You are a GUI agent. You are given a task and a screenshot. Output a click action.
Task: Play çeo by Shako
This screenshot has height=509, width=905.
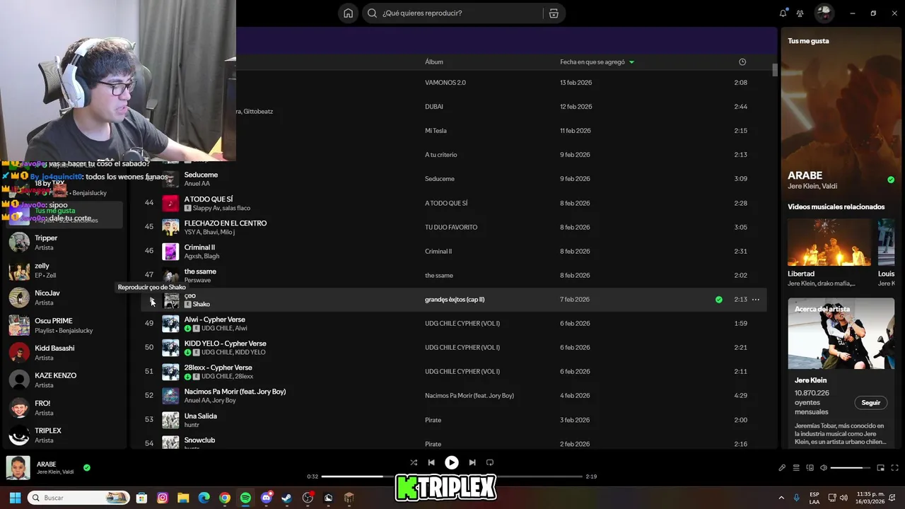(x=151, y=300)
